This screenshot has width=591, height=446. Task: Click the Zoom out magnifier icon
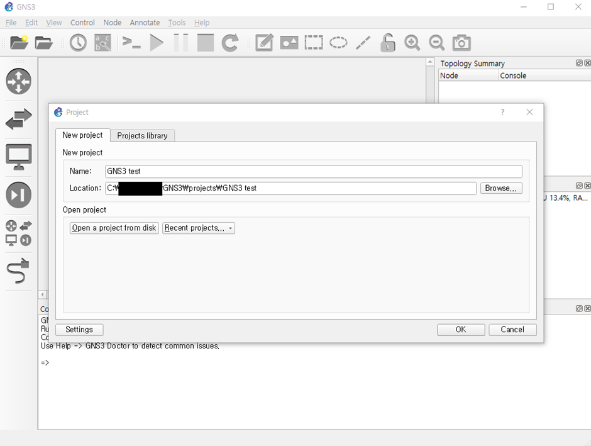[436, 43]
